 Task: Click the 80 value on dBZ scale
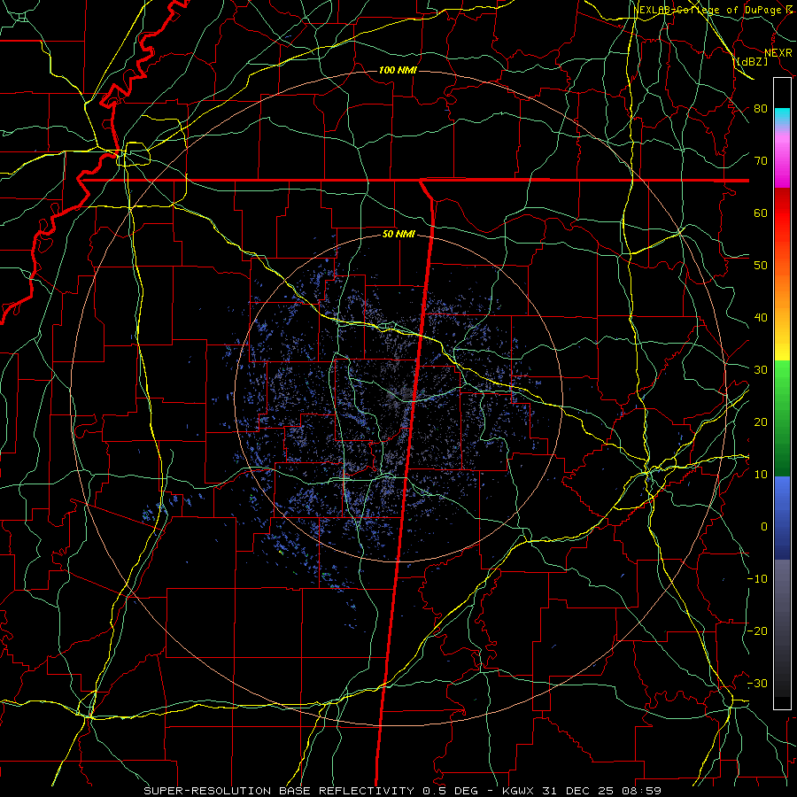pos(761,108)
